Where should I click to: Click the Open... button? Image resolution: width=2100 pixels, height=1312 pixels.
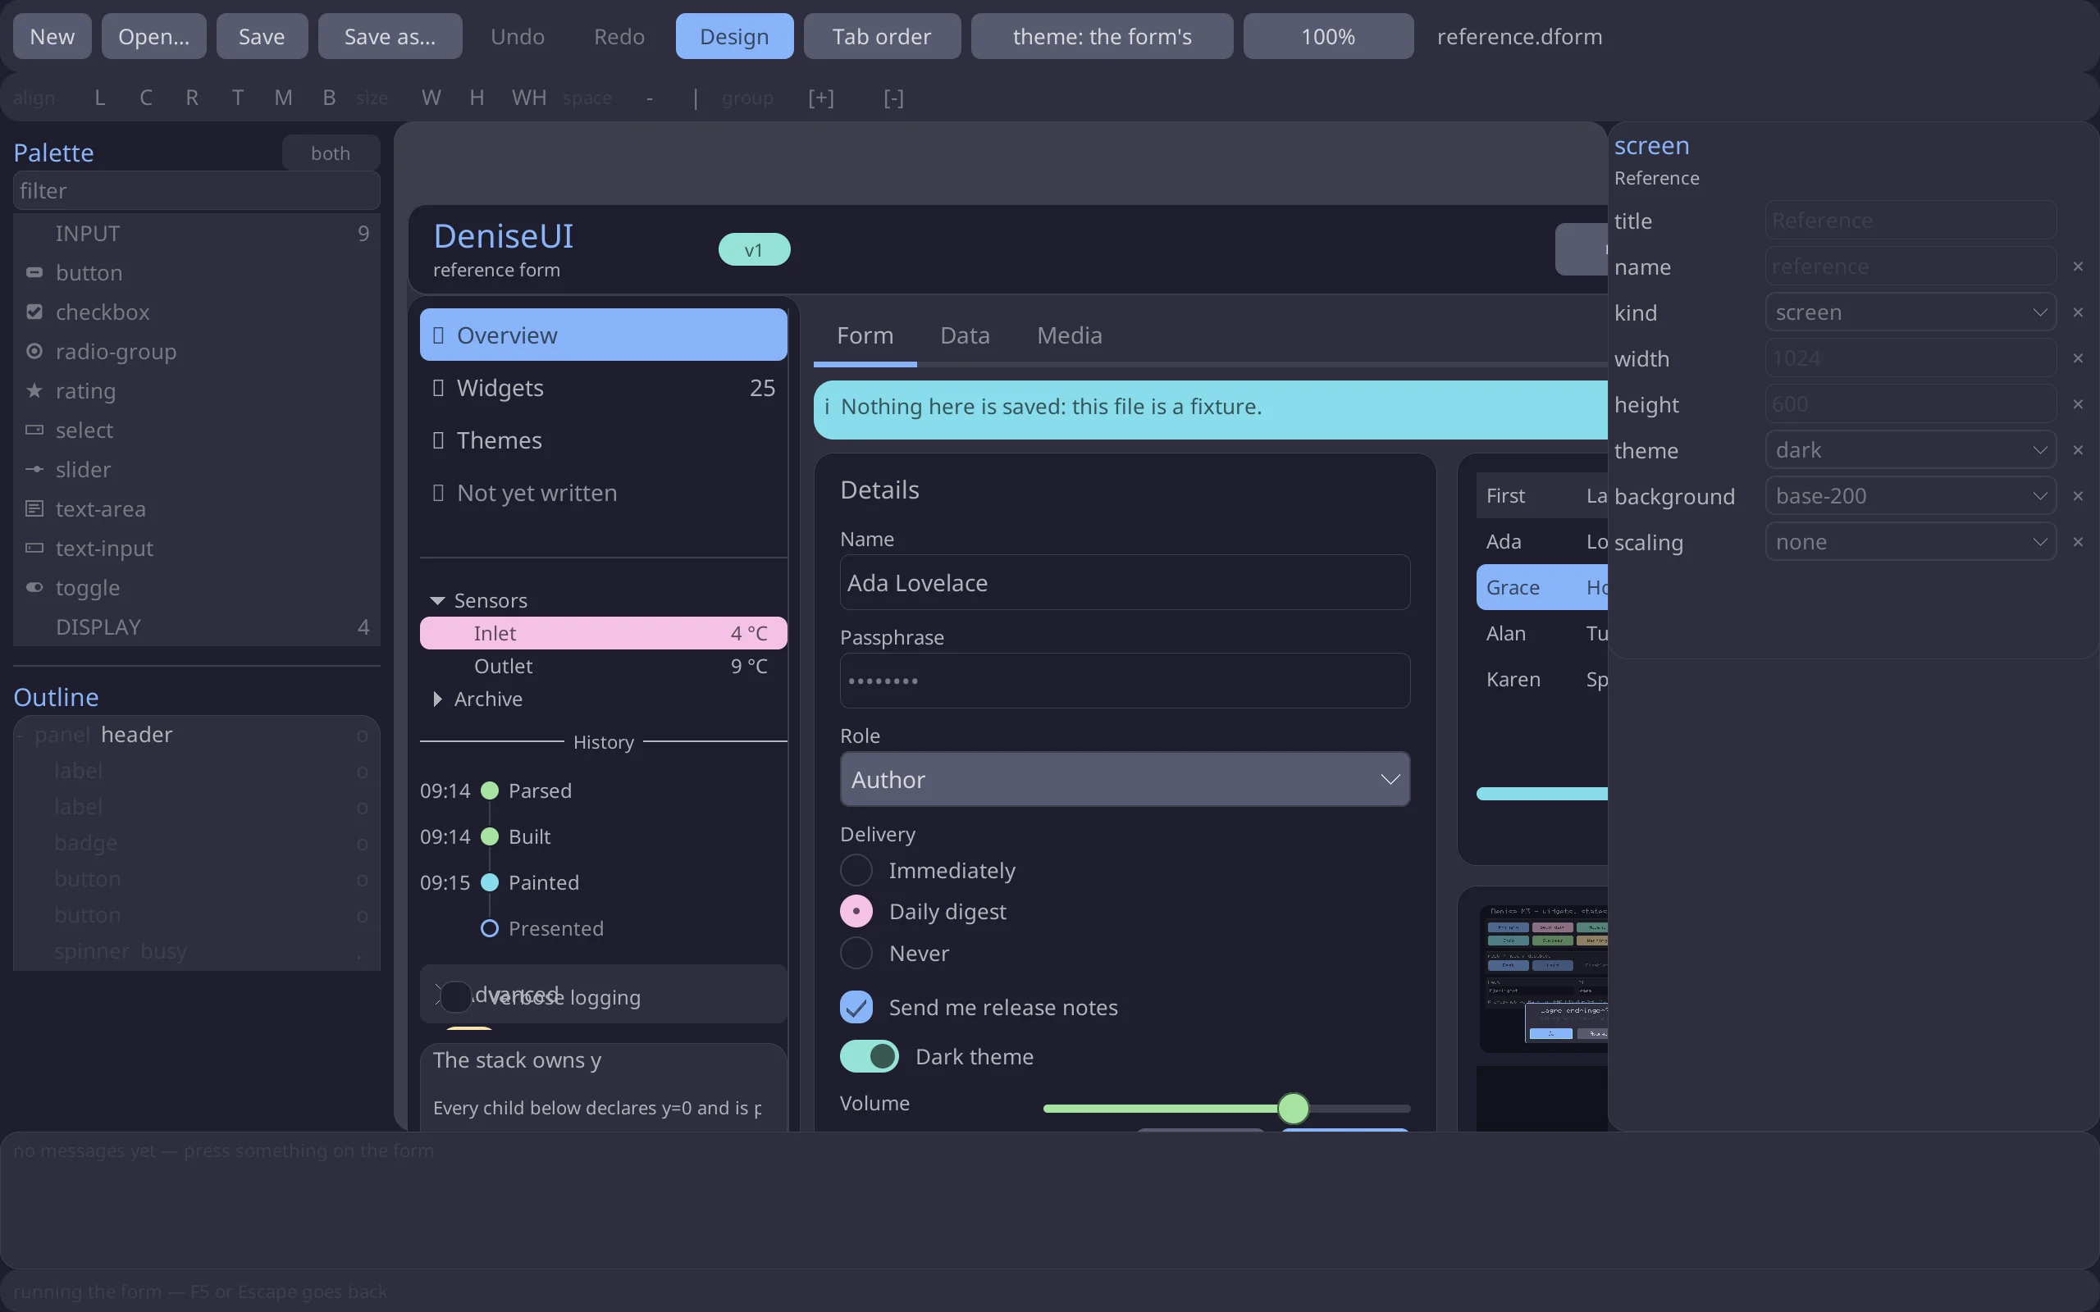click(x=153, y=36)
